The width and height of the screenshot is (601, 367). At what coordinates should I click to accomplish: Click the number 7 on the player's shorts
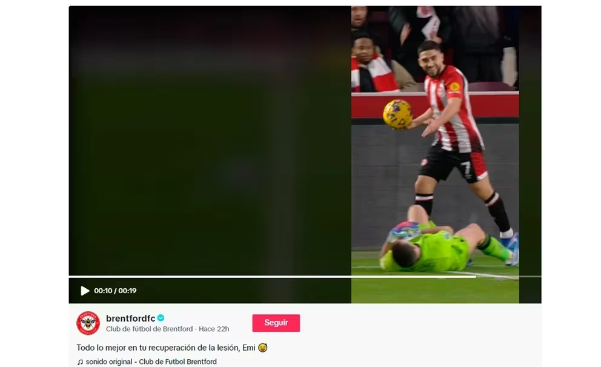[466, 170]
